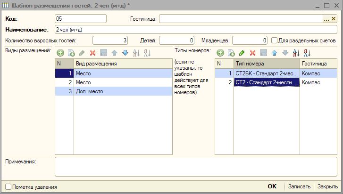The width and height of the screenshot is (343, 194).
Task: Click the Вид размещения column header
Action: 123,64
